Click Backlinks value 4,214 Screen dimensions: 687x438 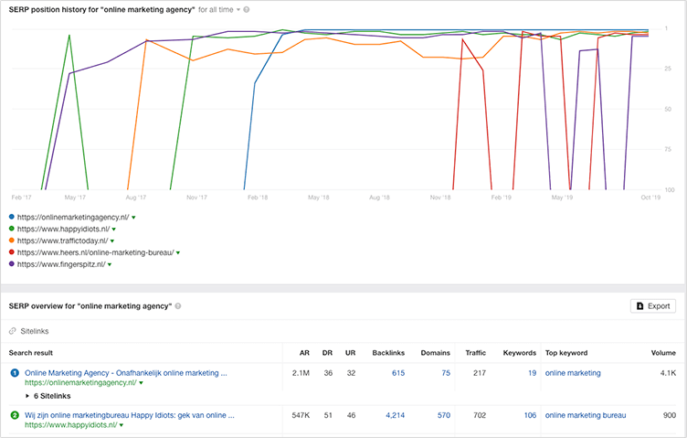click(396, 415)
